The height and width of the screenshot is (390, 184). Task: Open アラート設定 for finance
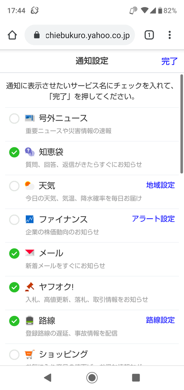(x=153, y=219)
